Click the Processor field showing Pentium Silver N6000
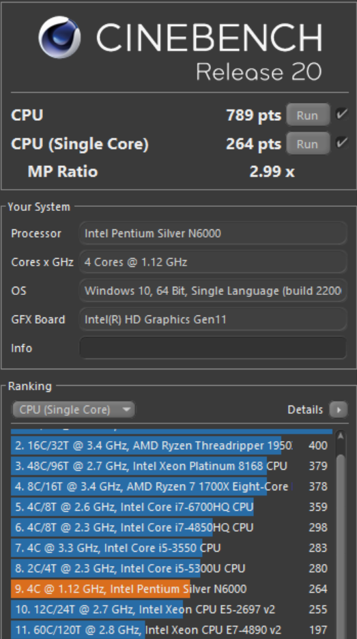The height and width of the screenshot is (639, 357). point(213,233)
